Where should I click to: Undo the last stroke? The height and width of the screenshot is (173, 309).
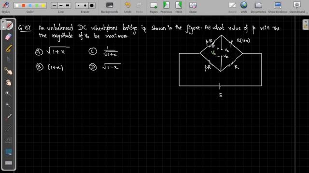tap(127, 7)
